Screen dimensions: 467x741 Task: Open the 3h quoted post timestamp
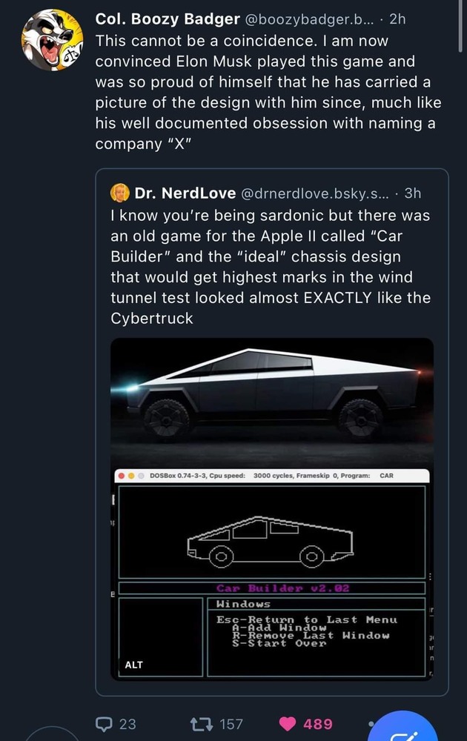[x=412, y=193]
